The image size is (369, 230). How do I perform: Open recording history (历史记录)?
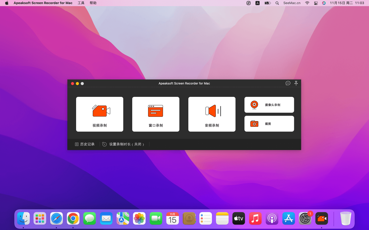(85, 144)
